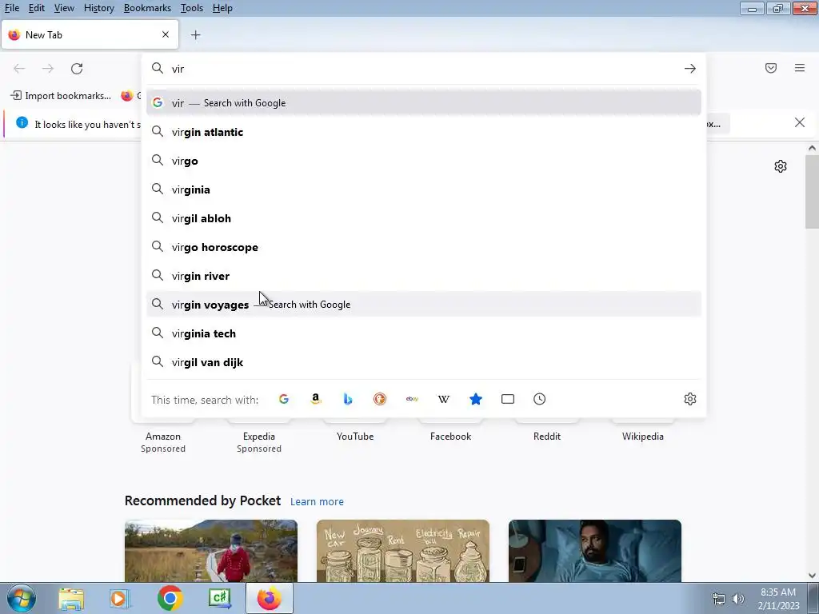Select the New Tab tab
Viewport: 819px width, 614px height.
tap(90, 35)
